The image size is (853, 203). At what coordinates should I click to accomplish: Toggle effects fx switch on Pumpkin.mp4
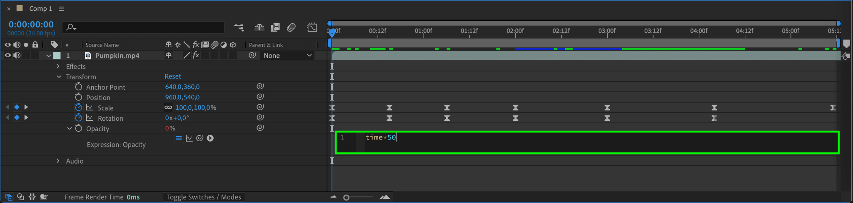click(x=196, y=55)
